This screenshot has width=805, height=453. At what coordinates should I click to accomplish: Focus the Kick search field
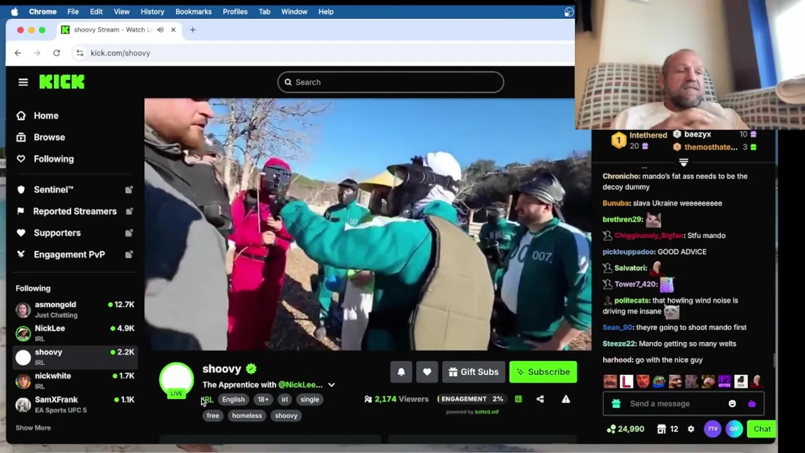(391, 82)
